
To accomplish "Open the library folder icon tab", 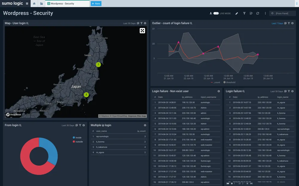I will (x=41, y=3).
